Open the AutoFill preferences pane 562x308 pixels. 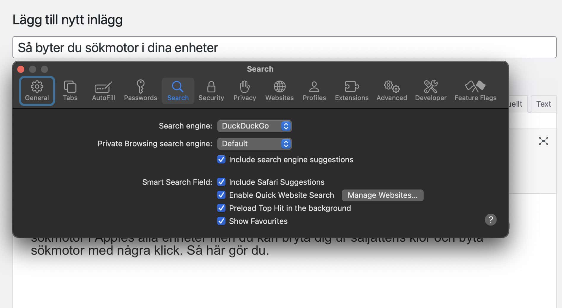103,91
